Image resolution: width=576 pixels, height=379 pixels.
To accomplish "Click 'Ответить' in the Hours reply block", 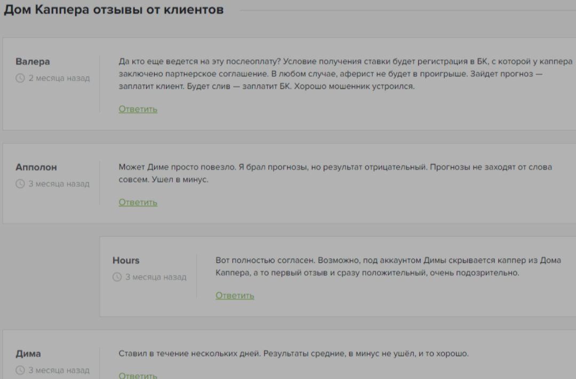I will tap(234, 295).
